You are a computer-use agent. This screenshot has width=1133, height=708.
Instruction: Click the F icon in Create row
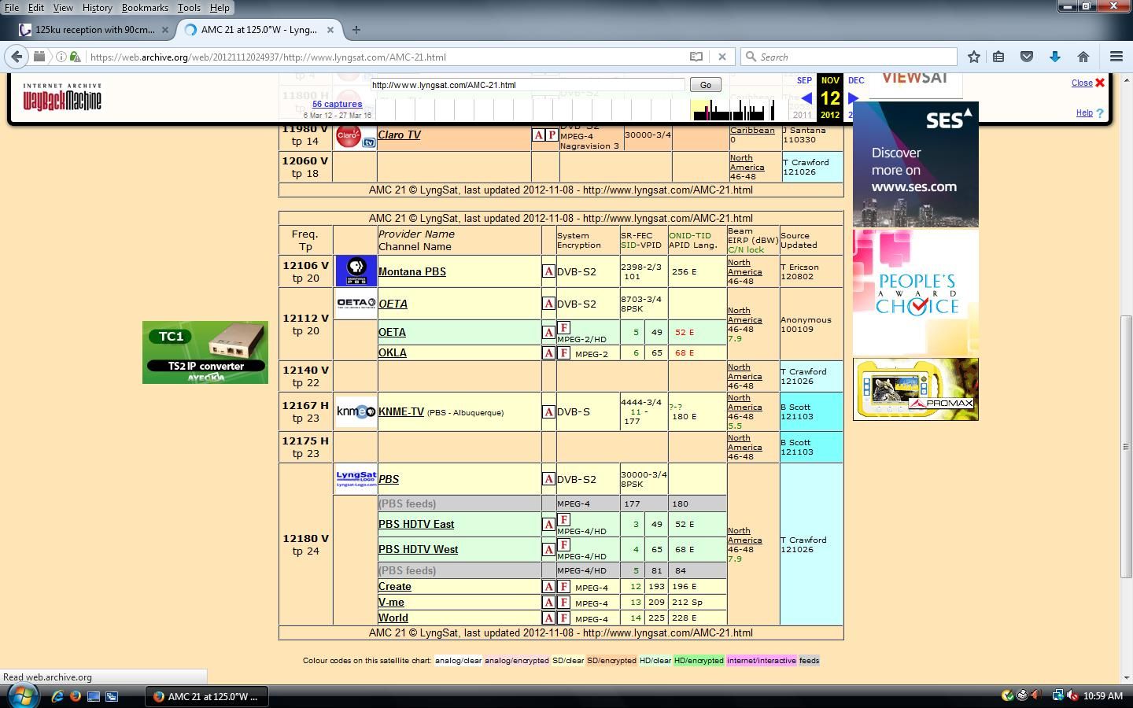coord(563,587)
